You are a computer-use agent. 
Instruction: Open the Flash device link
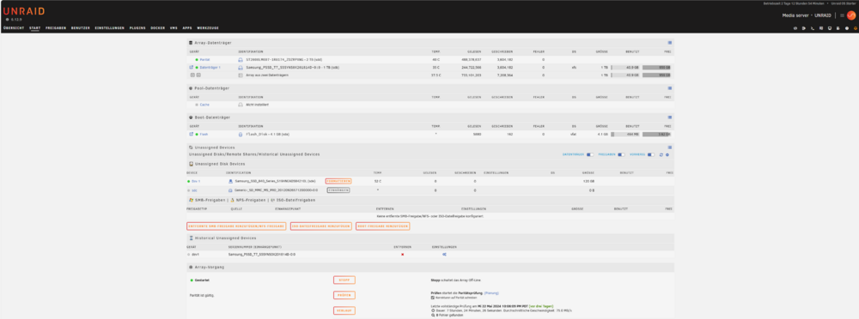click(204, 134)
